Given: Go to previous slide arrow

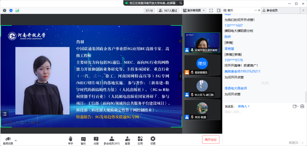Looking at the screenshot, I should [x=5, y=123].
